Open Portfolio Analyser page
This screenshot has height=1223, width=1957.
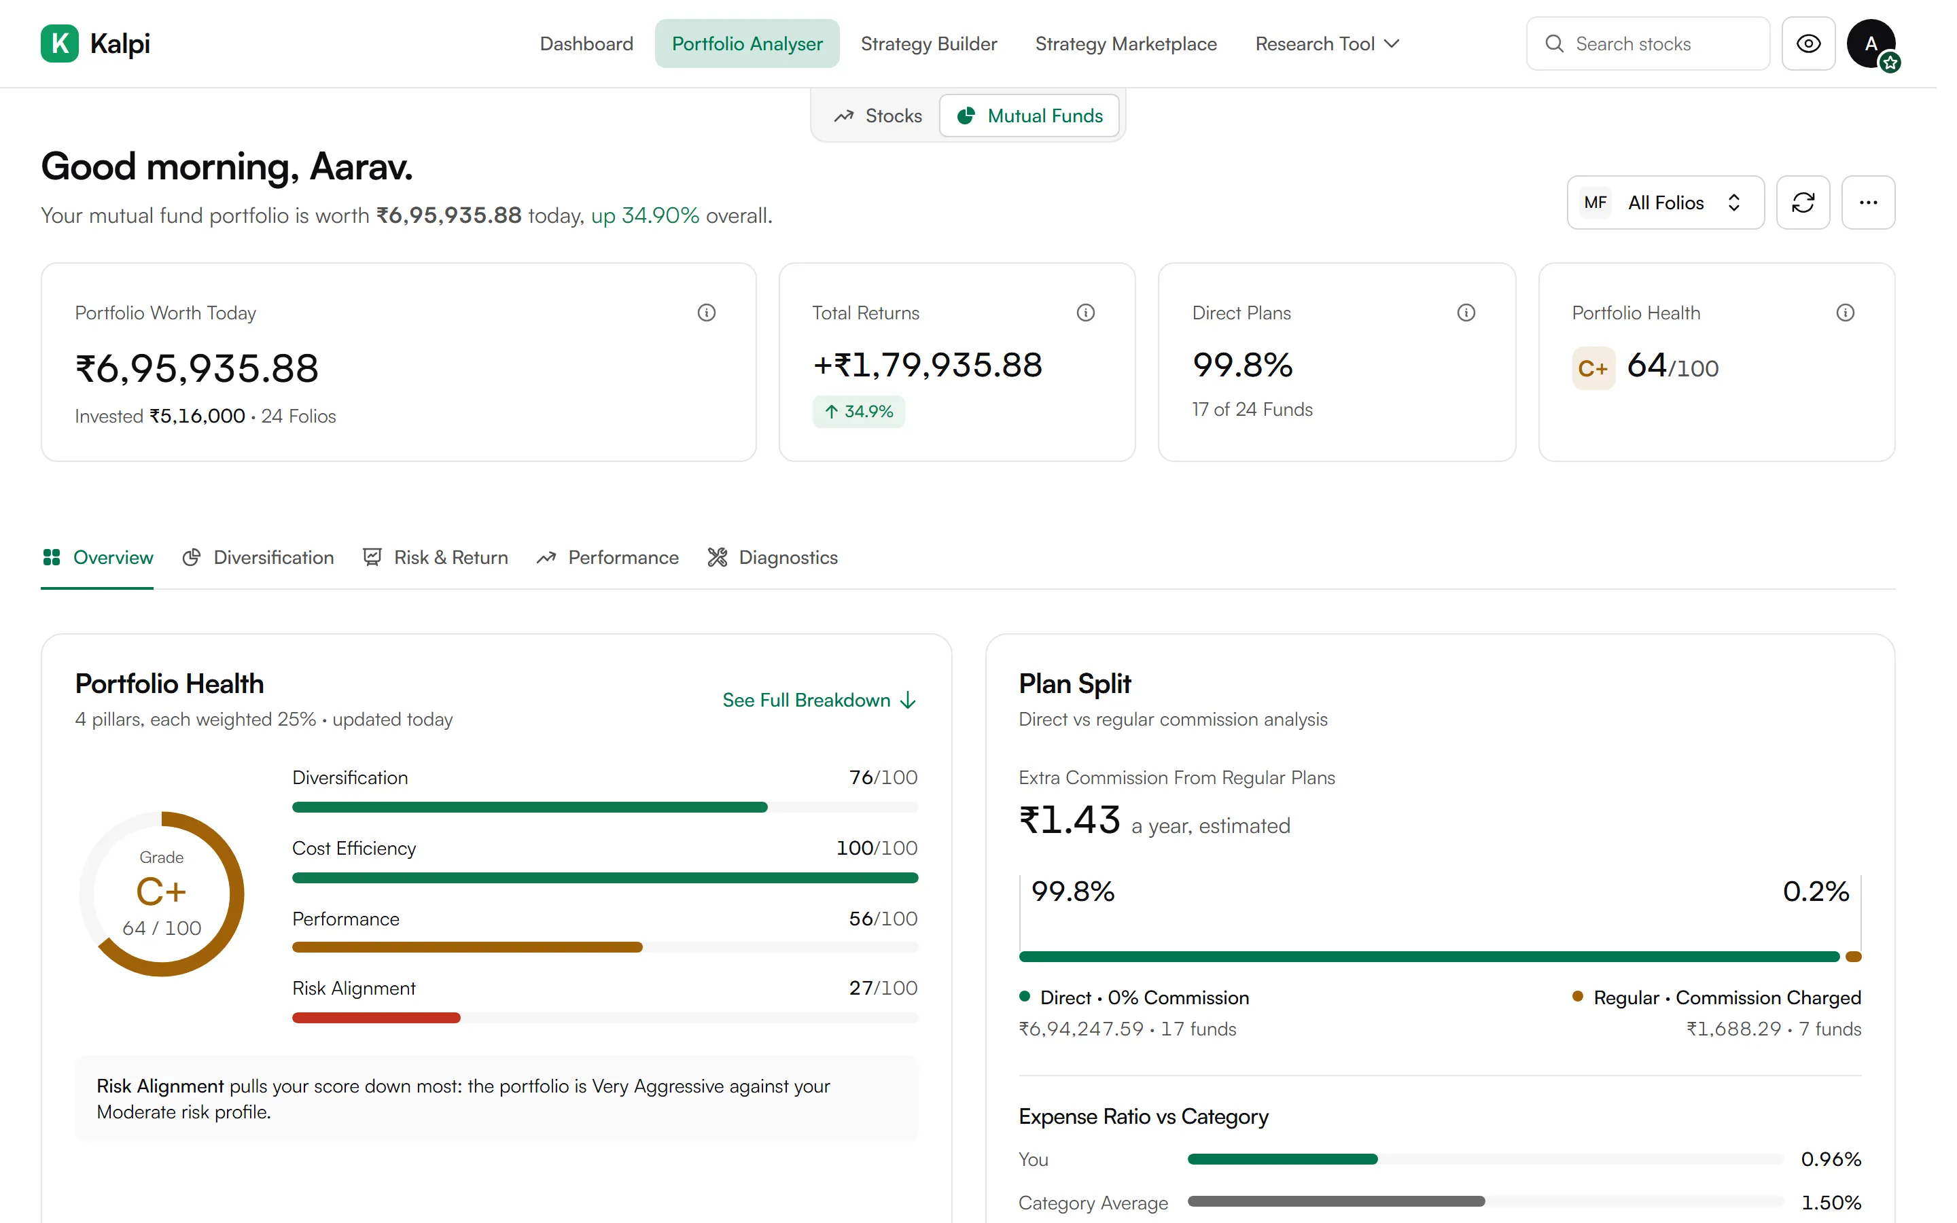pos(746,43)
